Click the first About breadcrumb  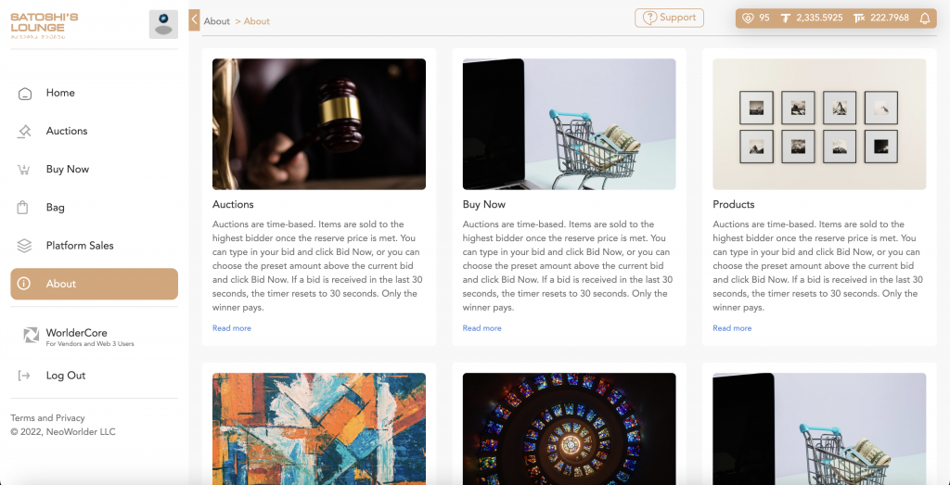click(217, 21)
